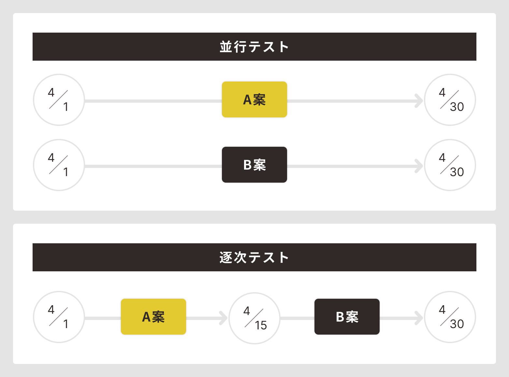Click the 並行テスト header bar
509x377 pixels.
[x=254, y=47]
